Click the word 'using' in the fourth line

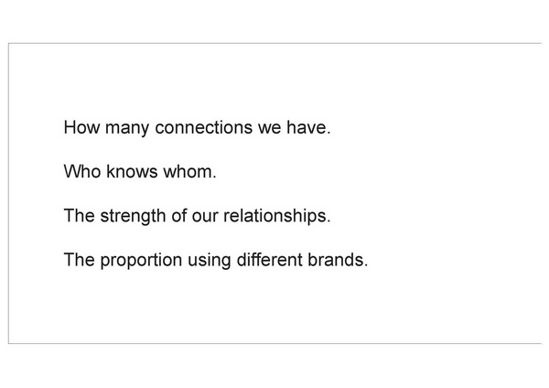209,261
